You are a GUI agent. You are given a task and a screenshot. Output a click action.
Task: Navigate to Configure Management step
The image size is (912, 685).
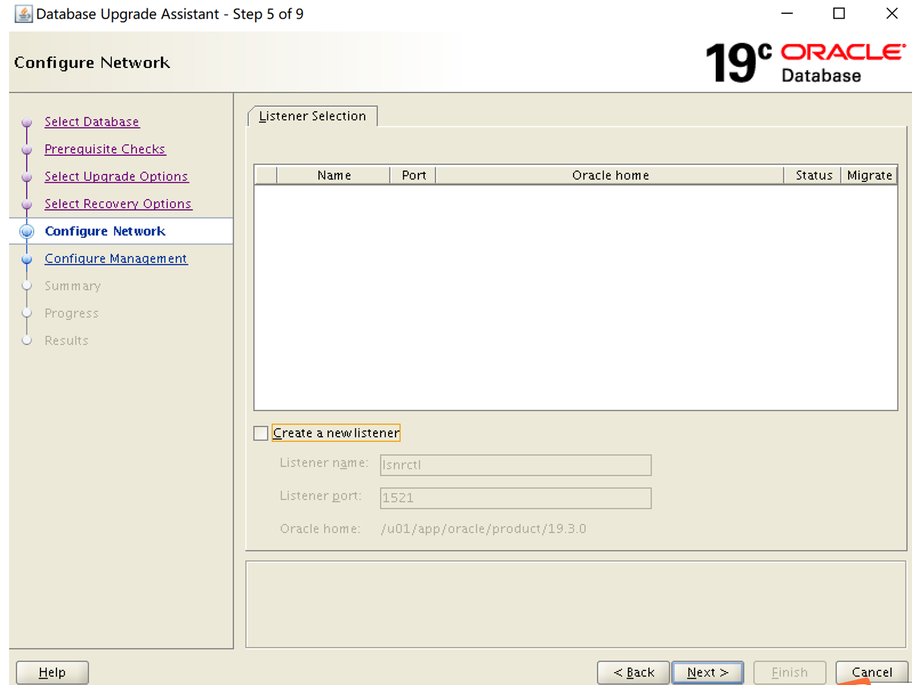[116, 259]
